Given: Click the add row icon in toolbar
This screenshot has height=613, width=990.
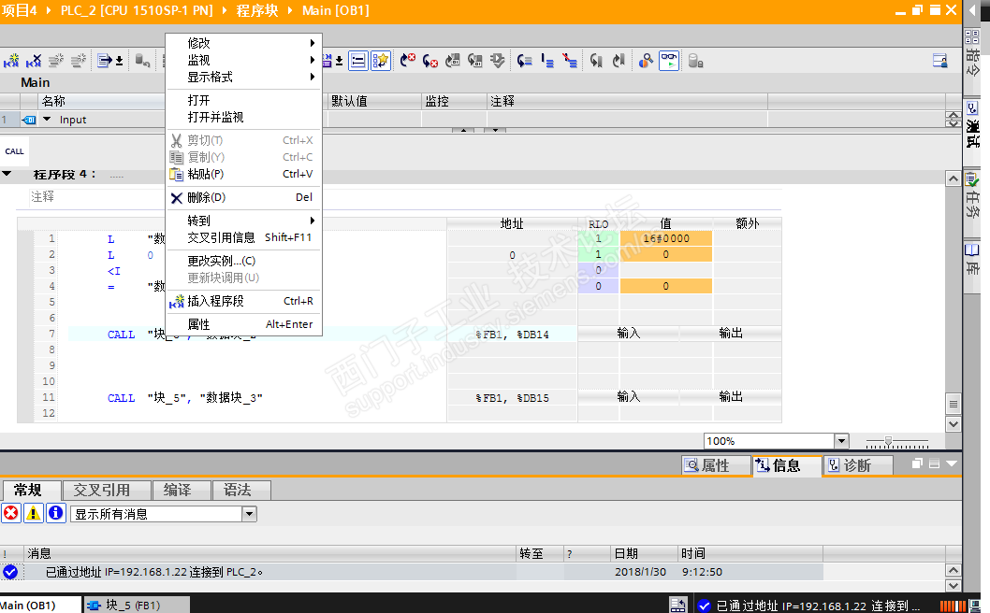Looking at the screenshot, I should tap(79, 61).
